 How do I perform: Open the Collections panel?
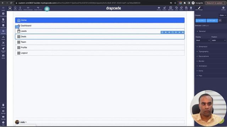[3, 26]
